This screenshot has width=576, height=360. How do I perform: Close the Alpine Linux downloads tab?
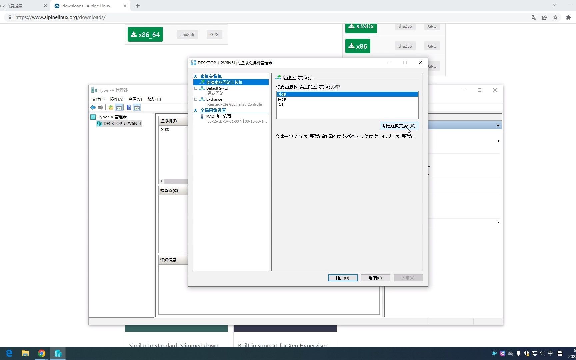[125, 6]
